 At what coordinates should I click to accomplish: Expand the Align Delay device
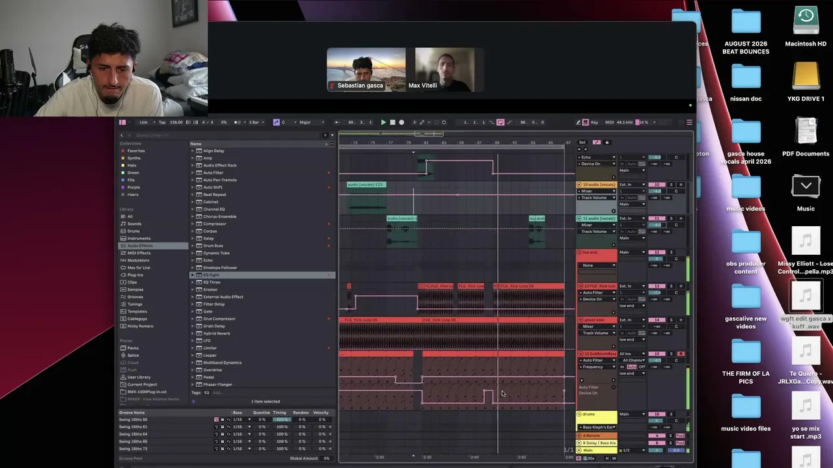193,151
